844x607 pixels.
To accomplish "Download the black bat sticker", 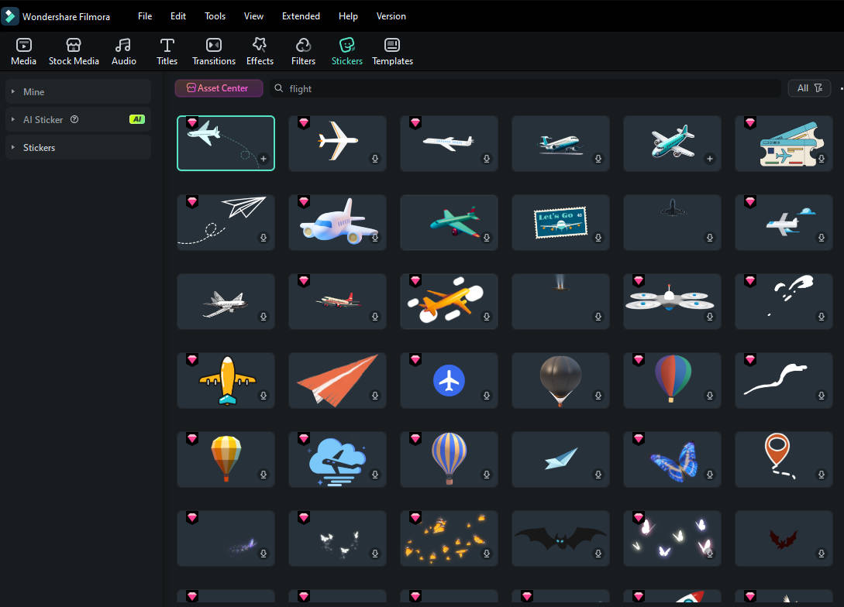I will 598,554.
